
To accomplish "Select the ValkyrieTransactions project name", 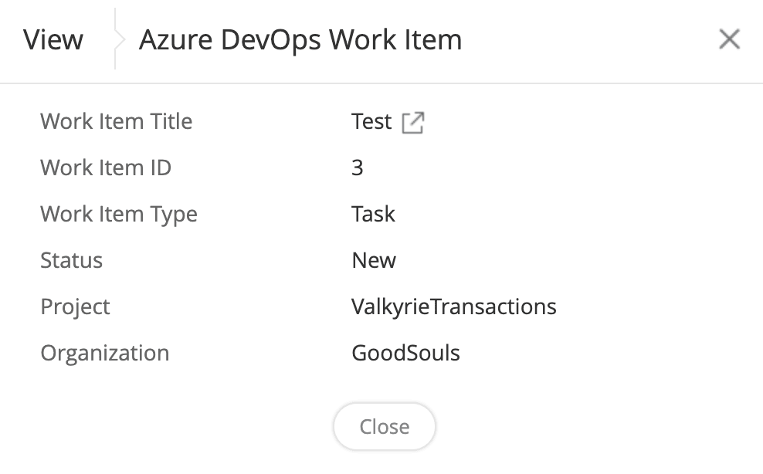I will 454,306.
